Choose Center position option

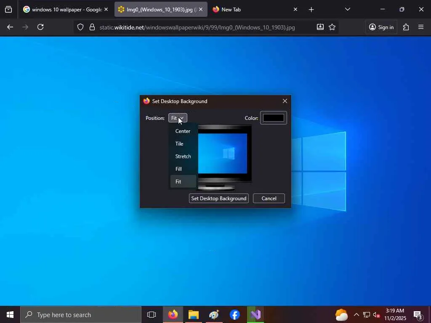pos(183,131)
